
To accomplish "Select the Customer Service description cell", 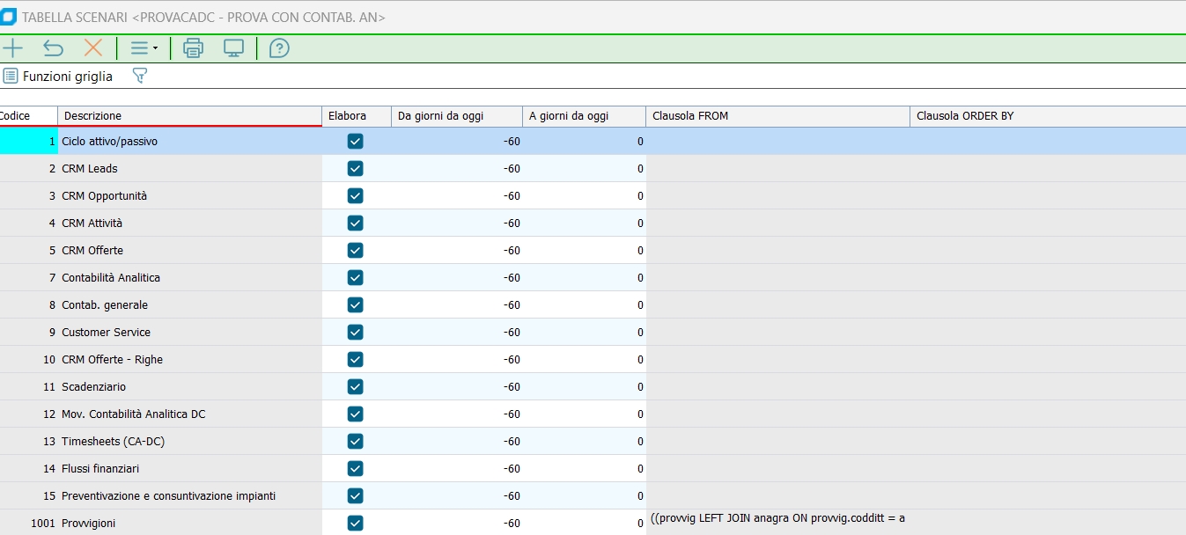I will pos(190,332).
